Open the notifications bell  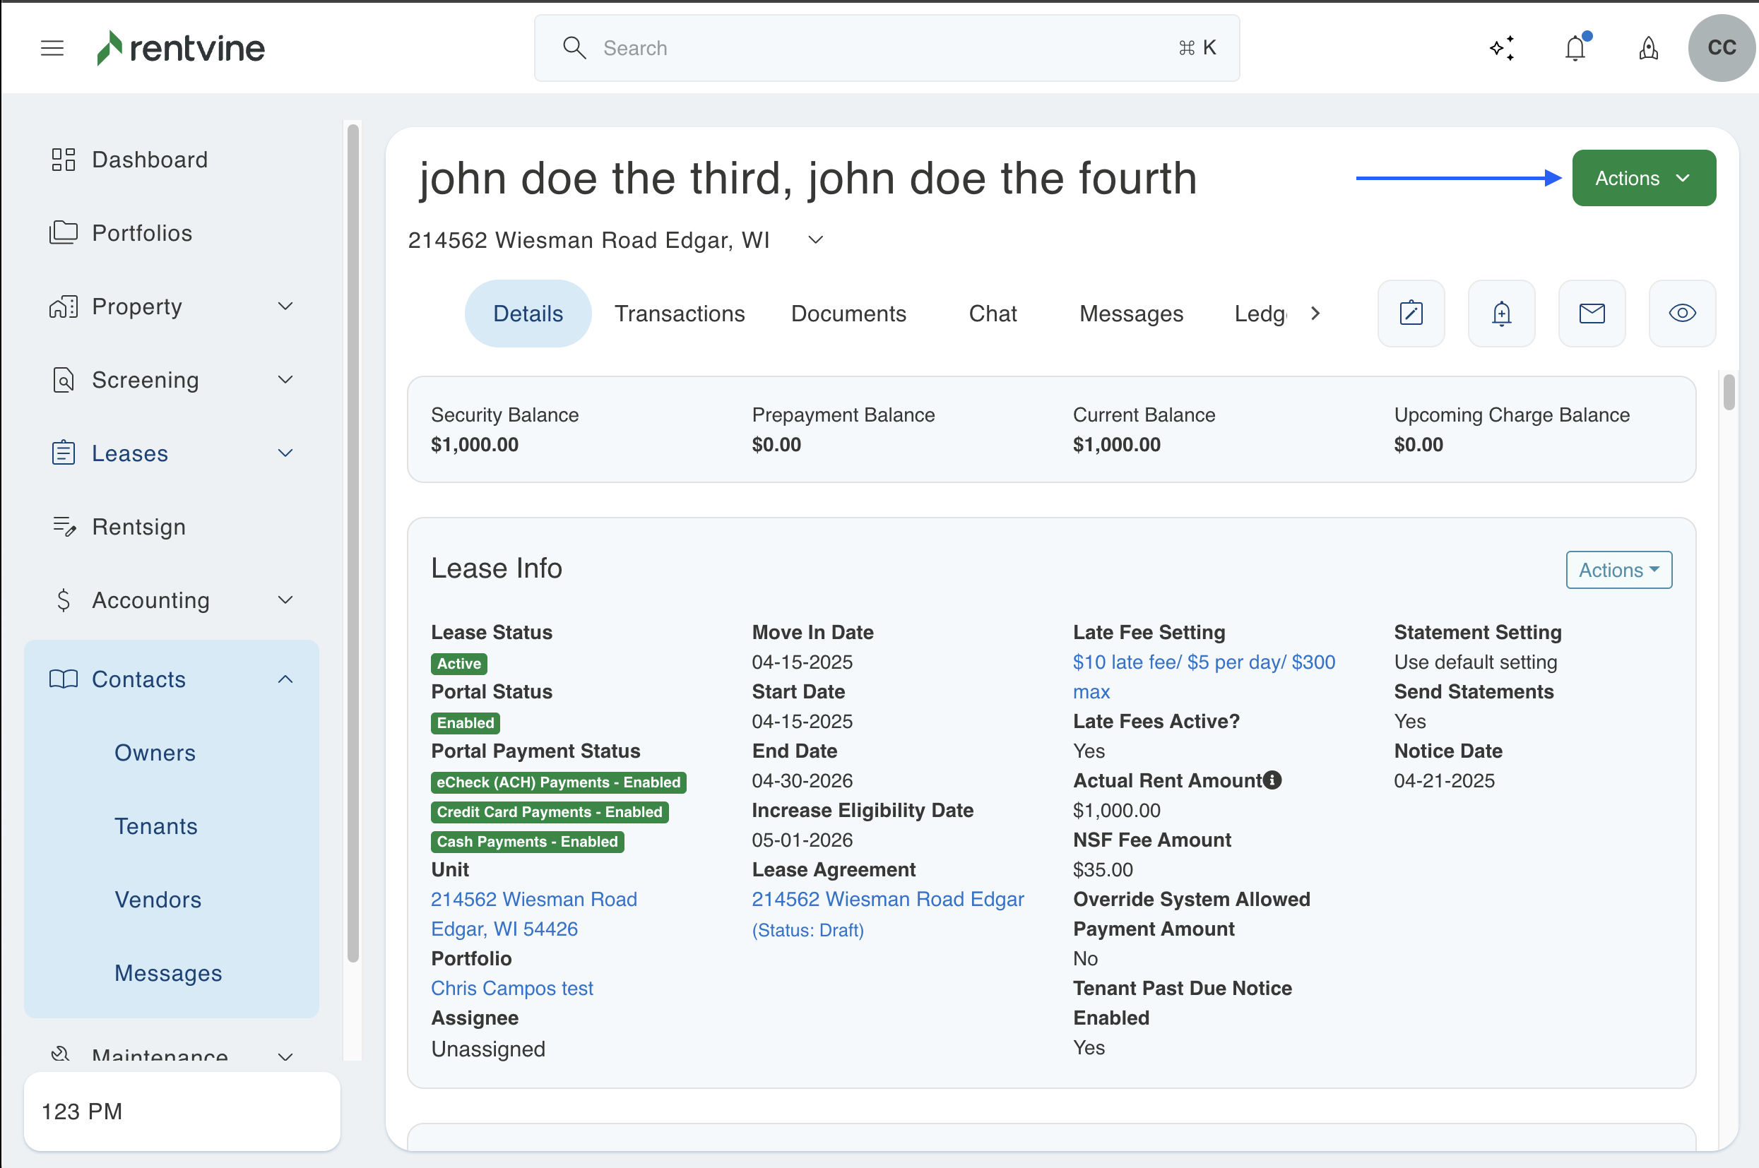[x=1575, y=49]
